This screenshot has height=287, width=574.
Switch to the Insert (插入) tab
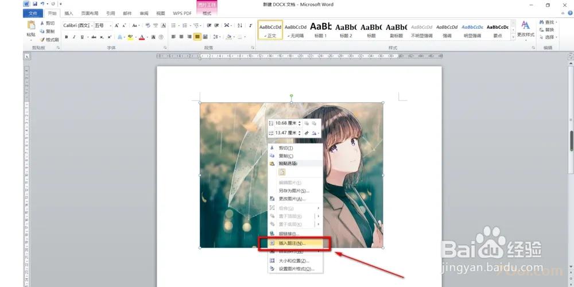[x=68, y=13]
